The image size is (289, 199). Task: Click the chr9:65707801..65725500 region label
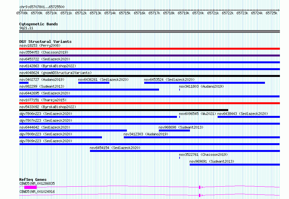pos(42,7)
